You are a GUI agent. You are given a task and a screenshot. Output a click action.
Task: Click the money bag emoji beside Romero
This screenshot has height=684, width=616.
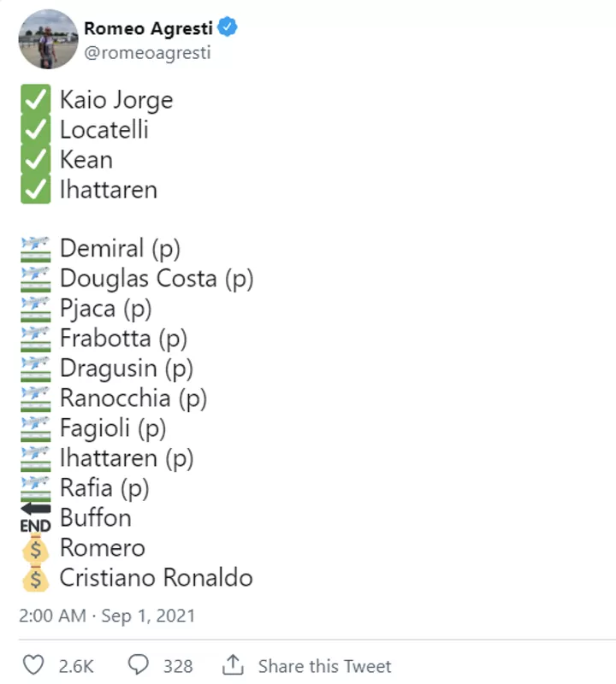(36, 548)
